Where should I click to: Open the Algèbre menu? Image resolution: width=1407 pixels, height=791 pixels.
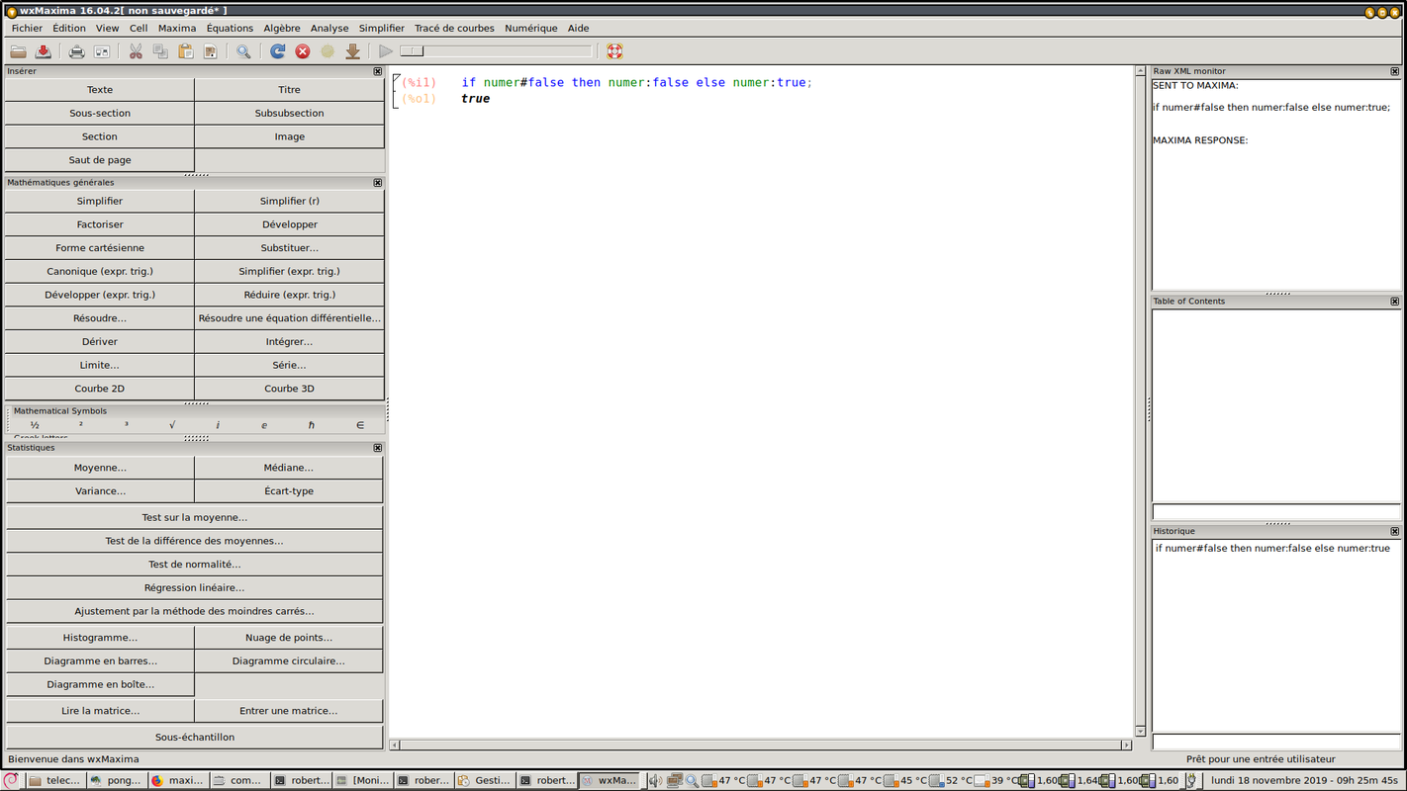[282, 29]
